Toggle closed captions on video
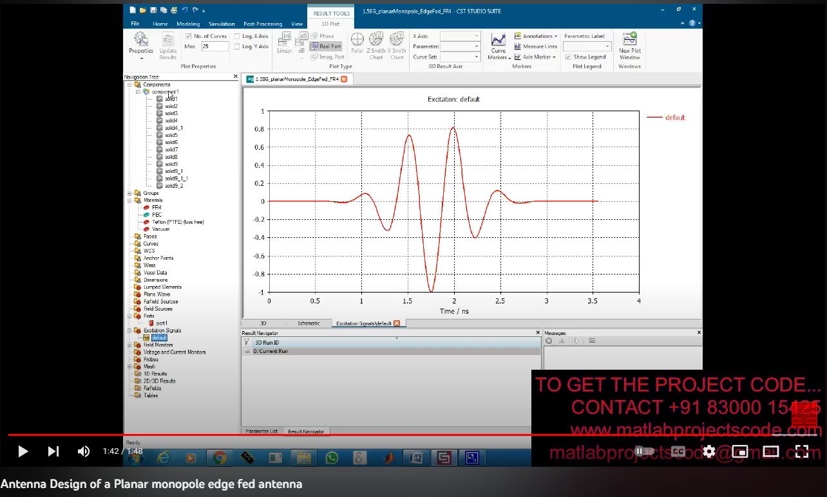Image resolution: width=827 pixels, height=497 pixels. (x=678, y=451)
